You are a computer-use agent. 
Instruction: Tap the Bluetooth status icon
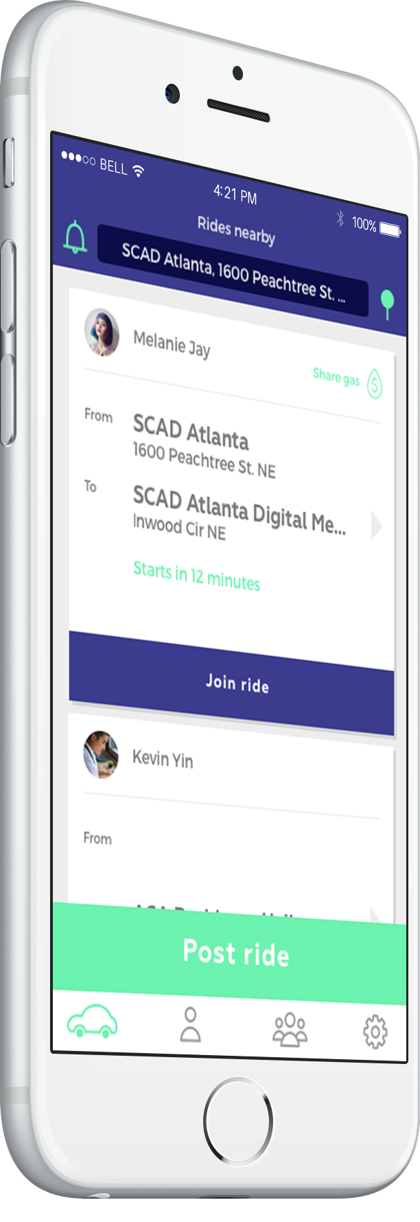coord(340,218)
